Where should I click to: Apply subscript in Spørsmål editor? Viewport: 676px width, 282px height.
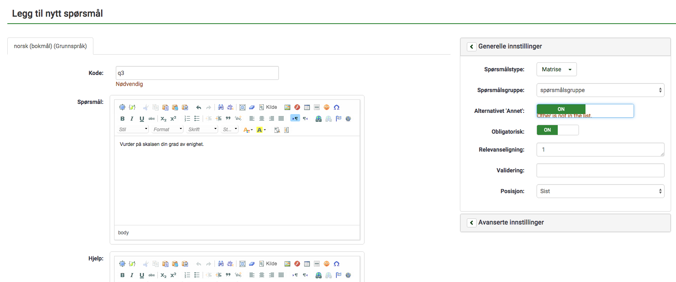click(163, 119)
